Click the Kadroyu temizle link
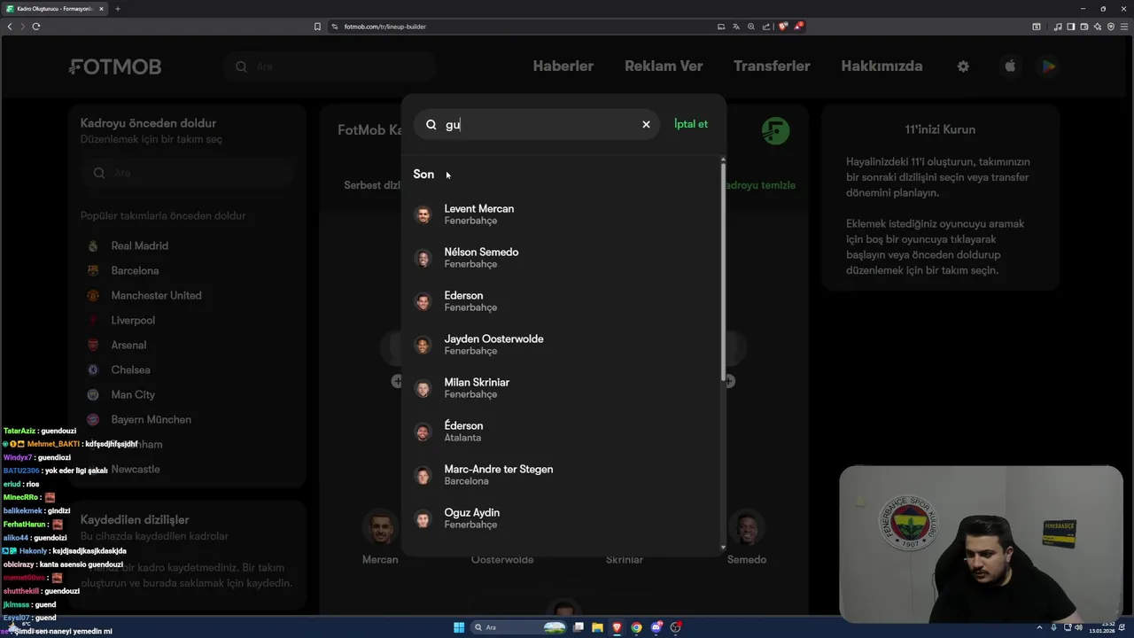The height and width of the screenshot is (638, 1134). click(x=761, y=185)
